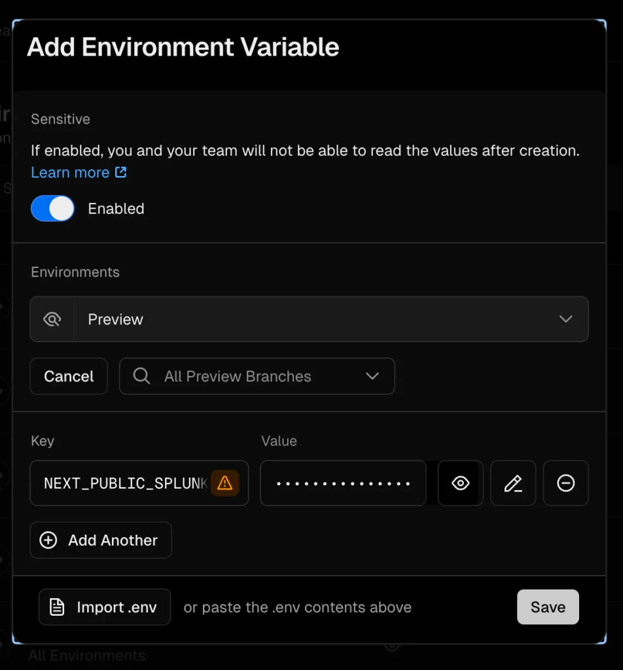623x670 pixels.
Task: Disable the Sensitive toggle switch
Action: [x=52, y=209]
